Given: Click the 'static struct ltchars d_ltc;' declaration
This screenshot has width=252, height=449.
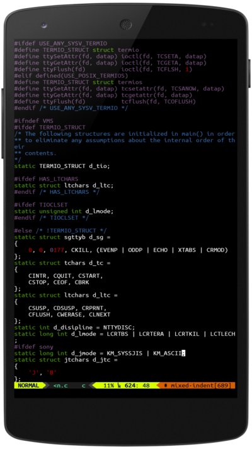Looking at the screenshot, I should (x=64, y=186).
